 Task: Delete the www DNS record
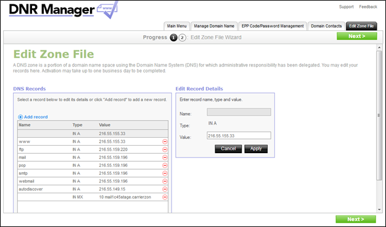pos(165,141)
